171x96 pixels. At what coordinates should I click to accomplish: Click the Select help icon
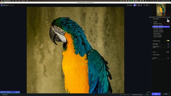pos(157,52)
